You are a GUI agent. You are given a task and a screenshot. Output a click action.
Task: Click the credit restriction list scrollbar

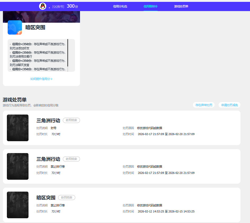coord(68,53)
